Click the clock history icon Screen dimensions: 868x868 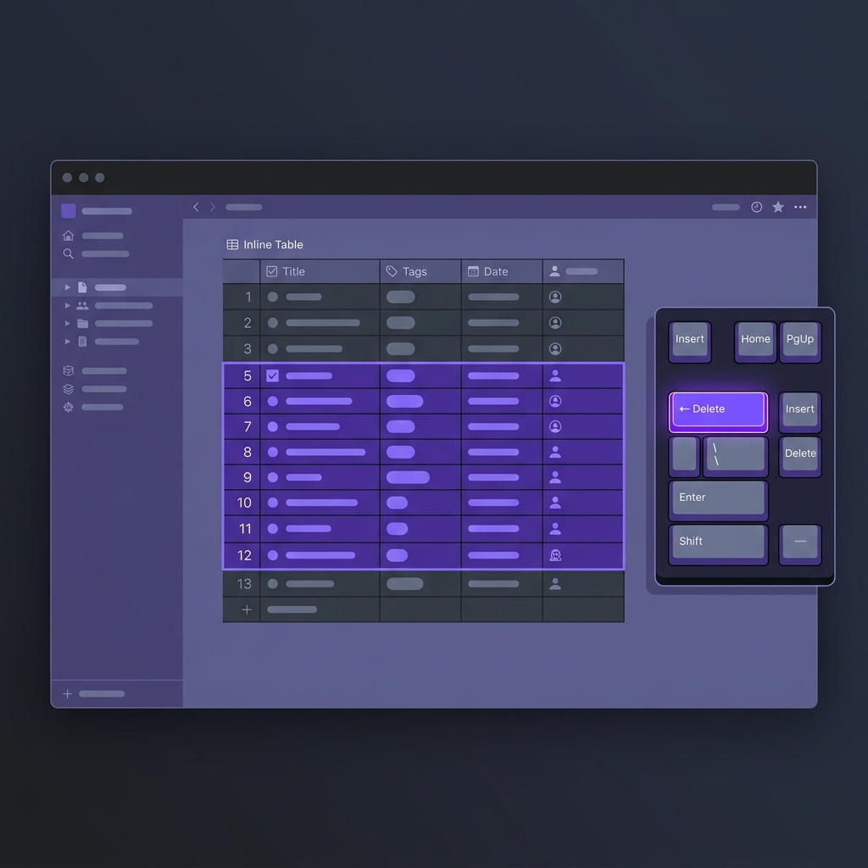point(756,207)
